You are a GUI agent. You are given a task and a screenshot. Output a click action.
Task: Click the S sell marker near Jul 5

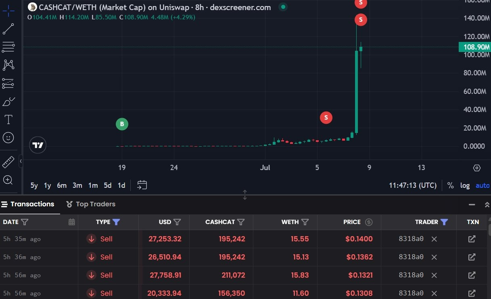326,118
